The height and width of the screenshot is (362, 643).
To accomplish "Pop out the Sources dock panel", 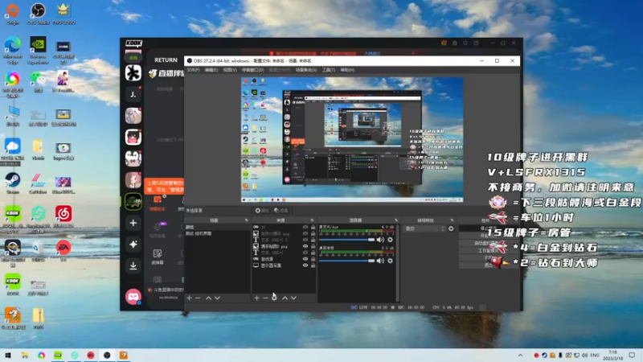I will (x=312, y=220).
